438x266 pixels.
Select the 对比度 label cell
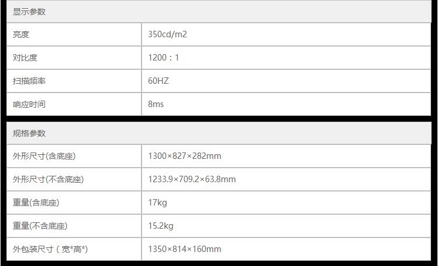25,58
